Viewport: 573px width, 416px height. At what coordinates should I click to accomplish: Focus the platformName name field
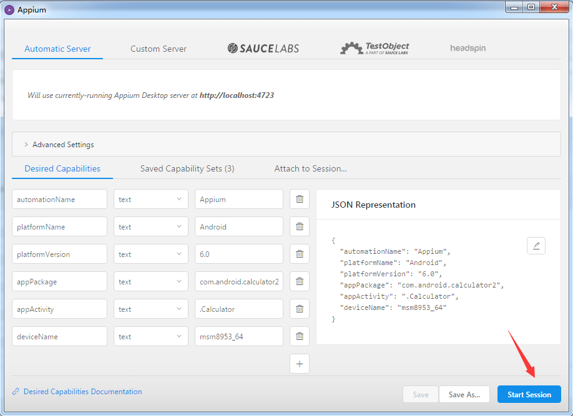[59, 226]
